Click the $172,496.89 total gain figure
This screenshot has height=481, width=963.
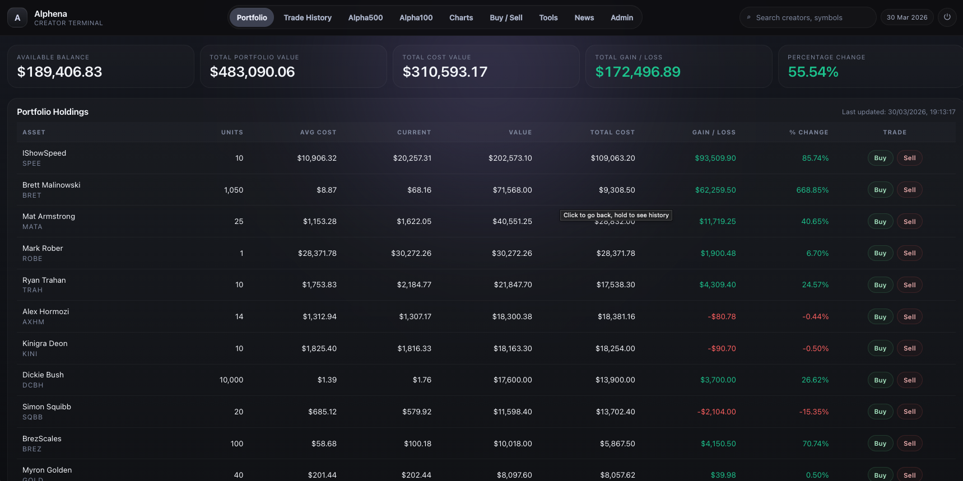tap(638, 72)
